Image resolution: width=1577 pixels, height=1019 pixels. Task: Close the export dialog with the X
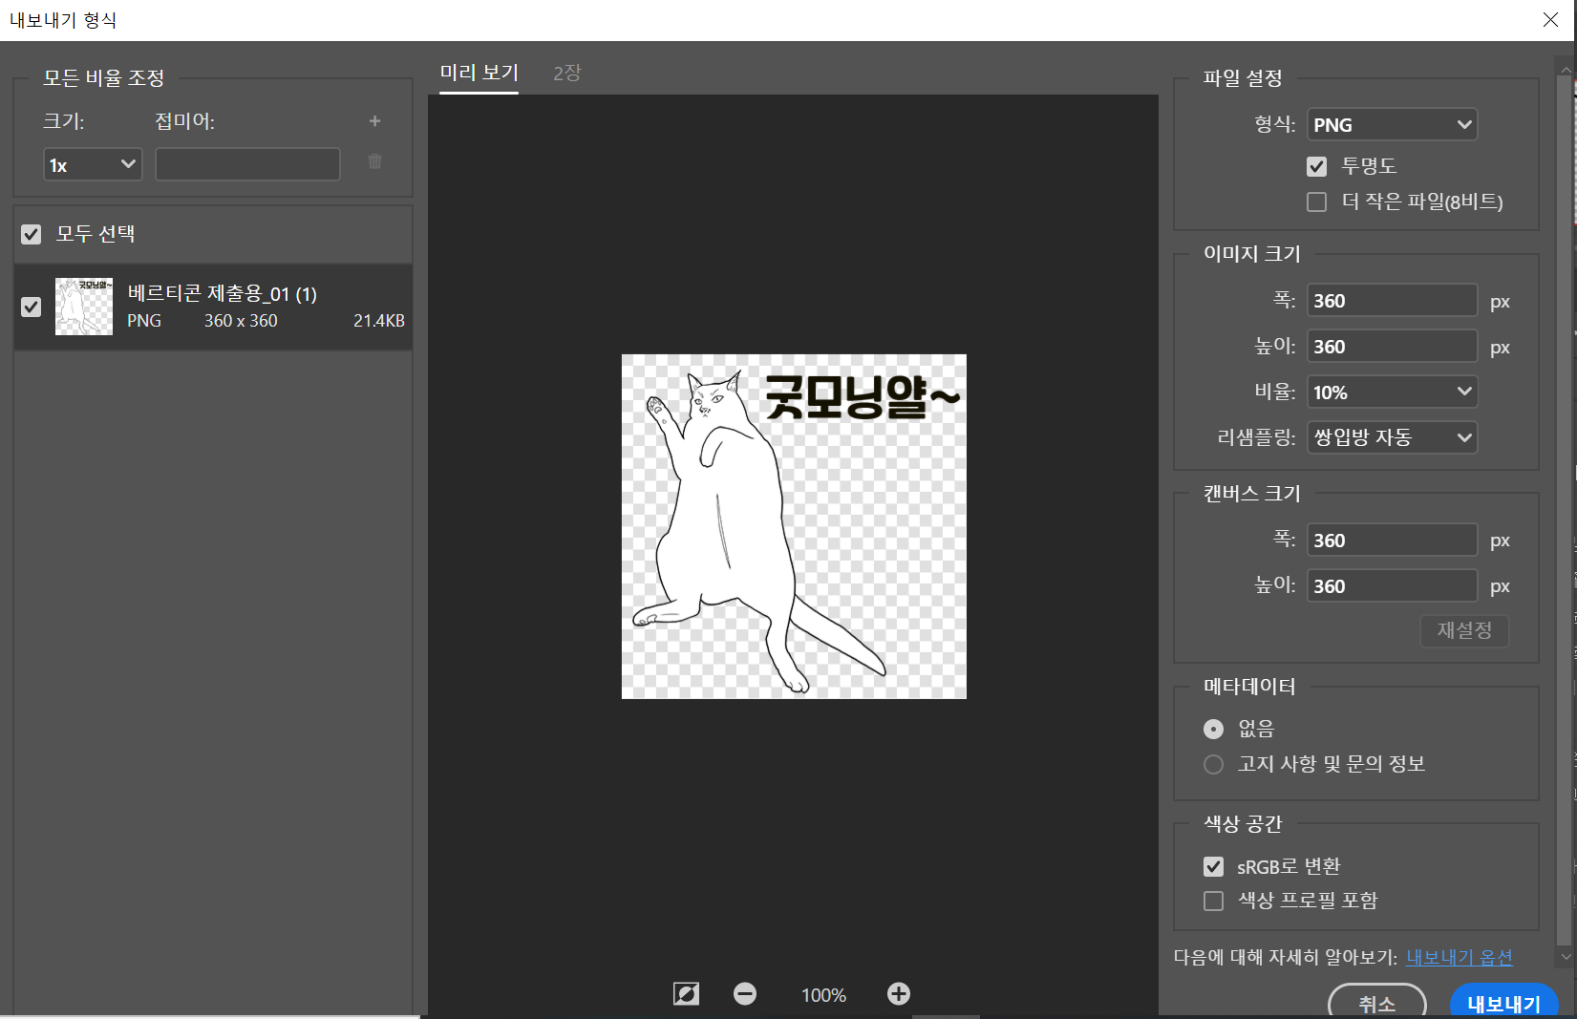1551,19
